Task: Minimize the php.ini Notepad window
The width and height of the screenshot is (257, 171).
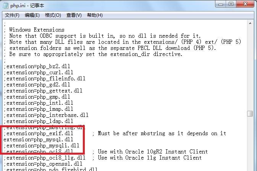Action: pyautogui.click(x=220, y=4)
